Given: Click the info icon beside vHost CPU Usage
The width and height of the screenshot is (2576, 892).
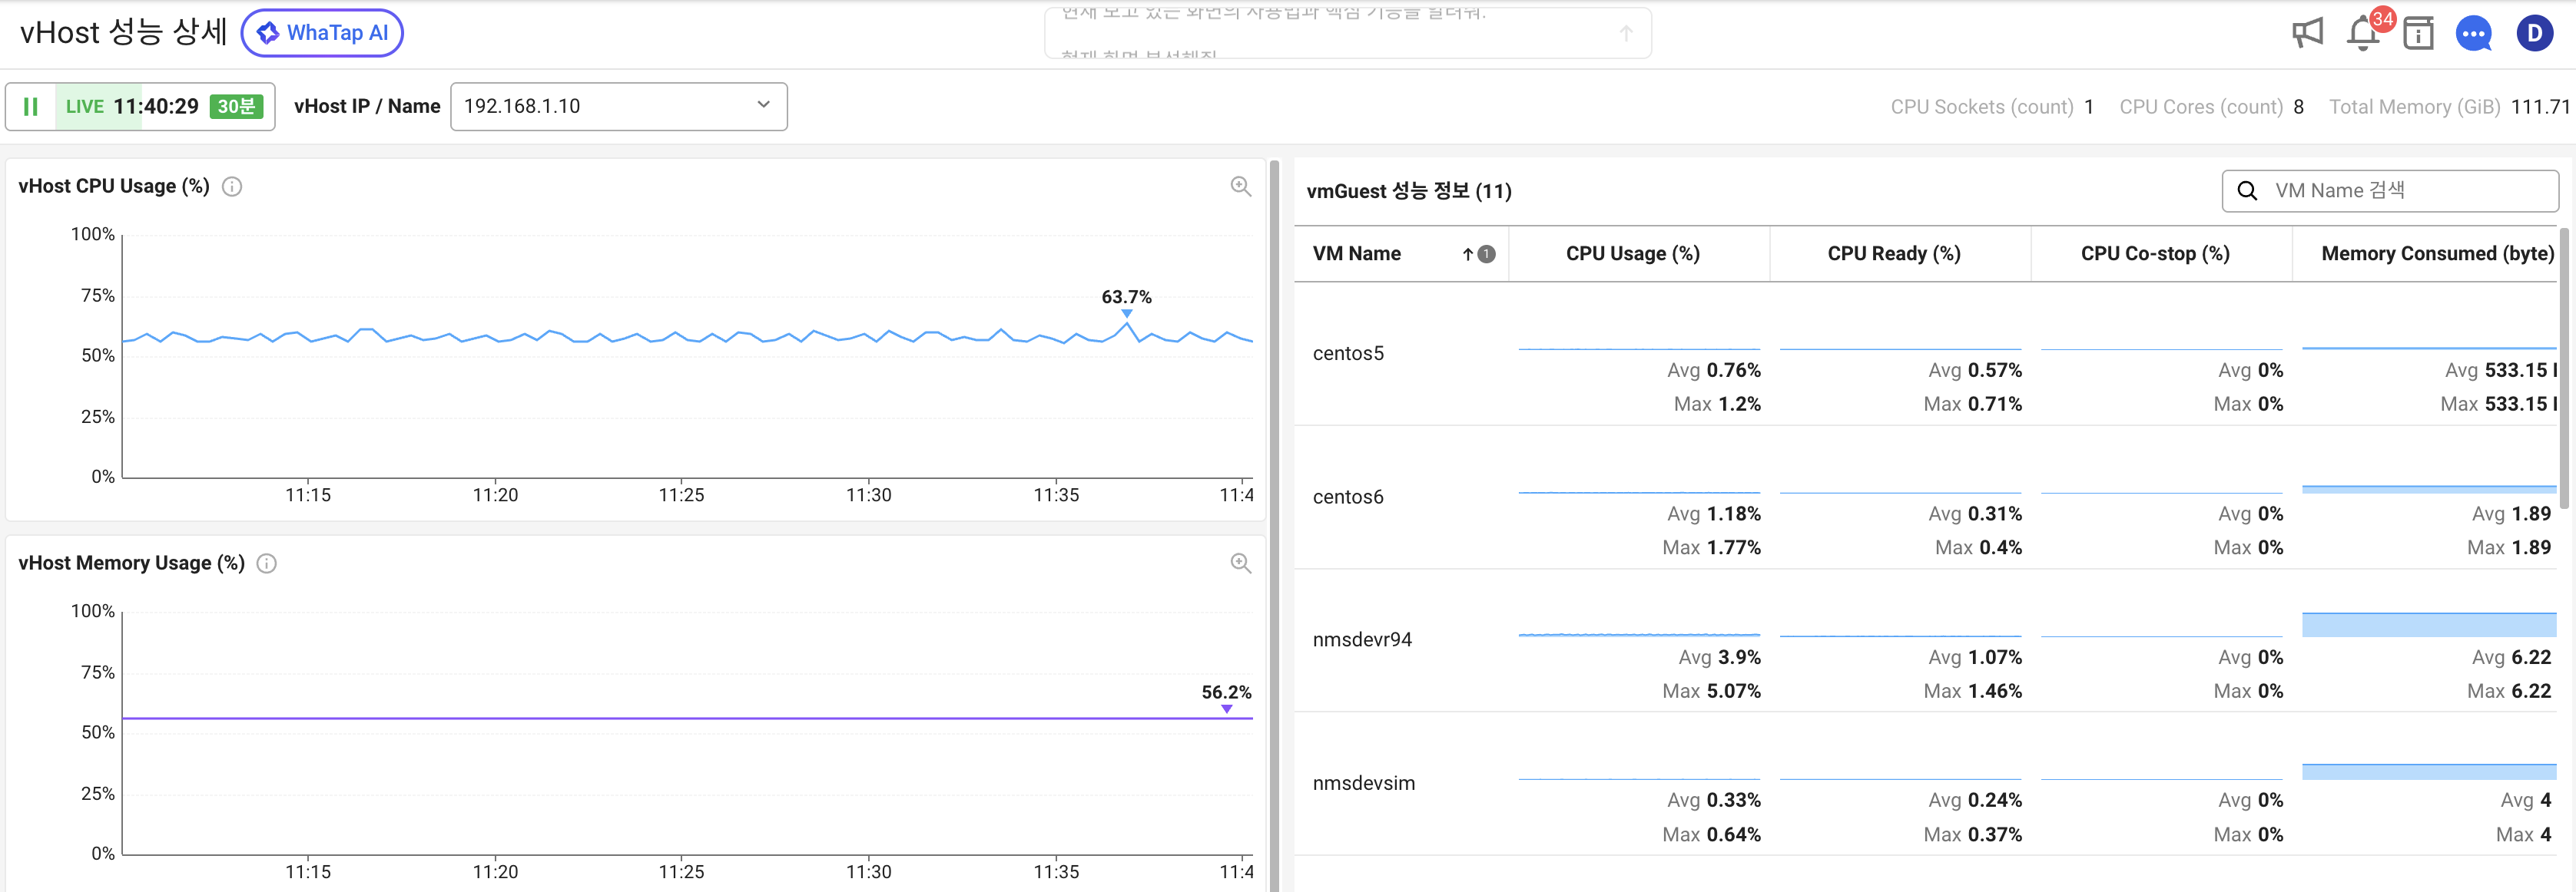Looking at the screenshot, I should point(232,187).
